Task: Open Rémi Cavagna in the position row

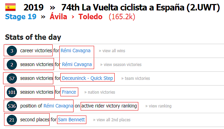Action: click(58, 106)
